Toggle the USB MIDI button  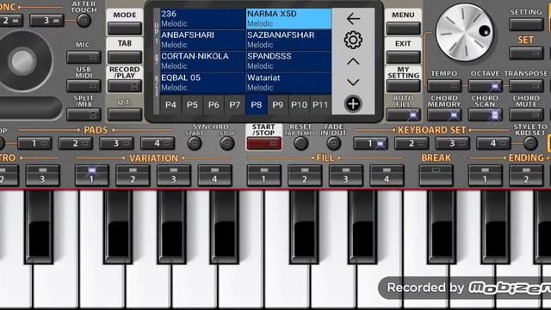(x=84, y=86)
